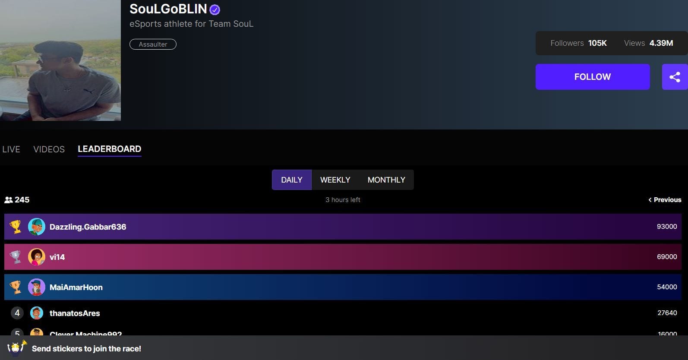Click the Assaulter tag
Screen dimensions: 688x360
click(153, 44)
